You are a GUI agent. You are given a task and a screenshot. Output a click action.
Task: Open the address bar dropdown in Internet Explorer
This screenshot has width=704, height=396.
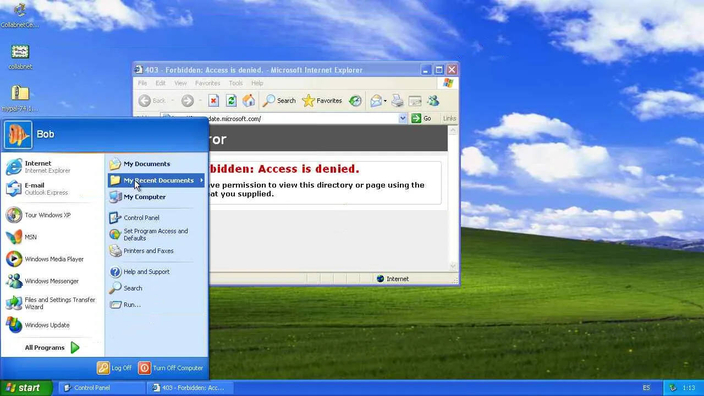[403, 118]
